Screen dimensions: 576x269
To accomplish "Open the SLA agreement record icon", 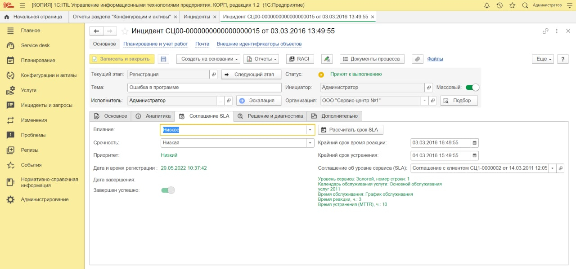I will point(560,168).
